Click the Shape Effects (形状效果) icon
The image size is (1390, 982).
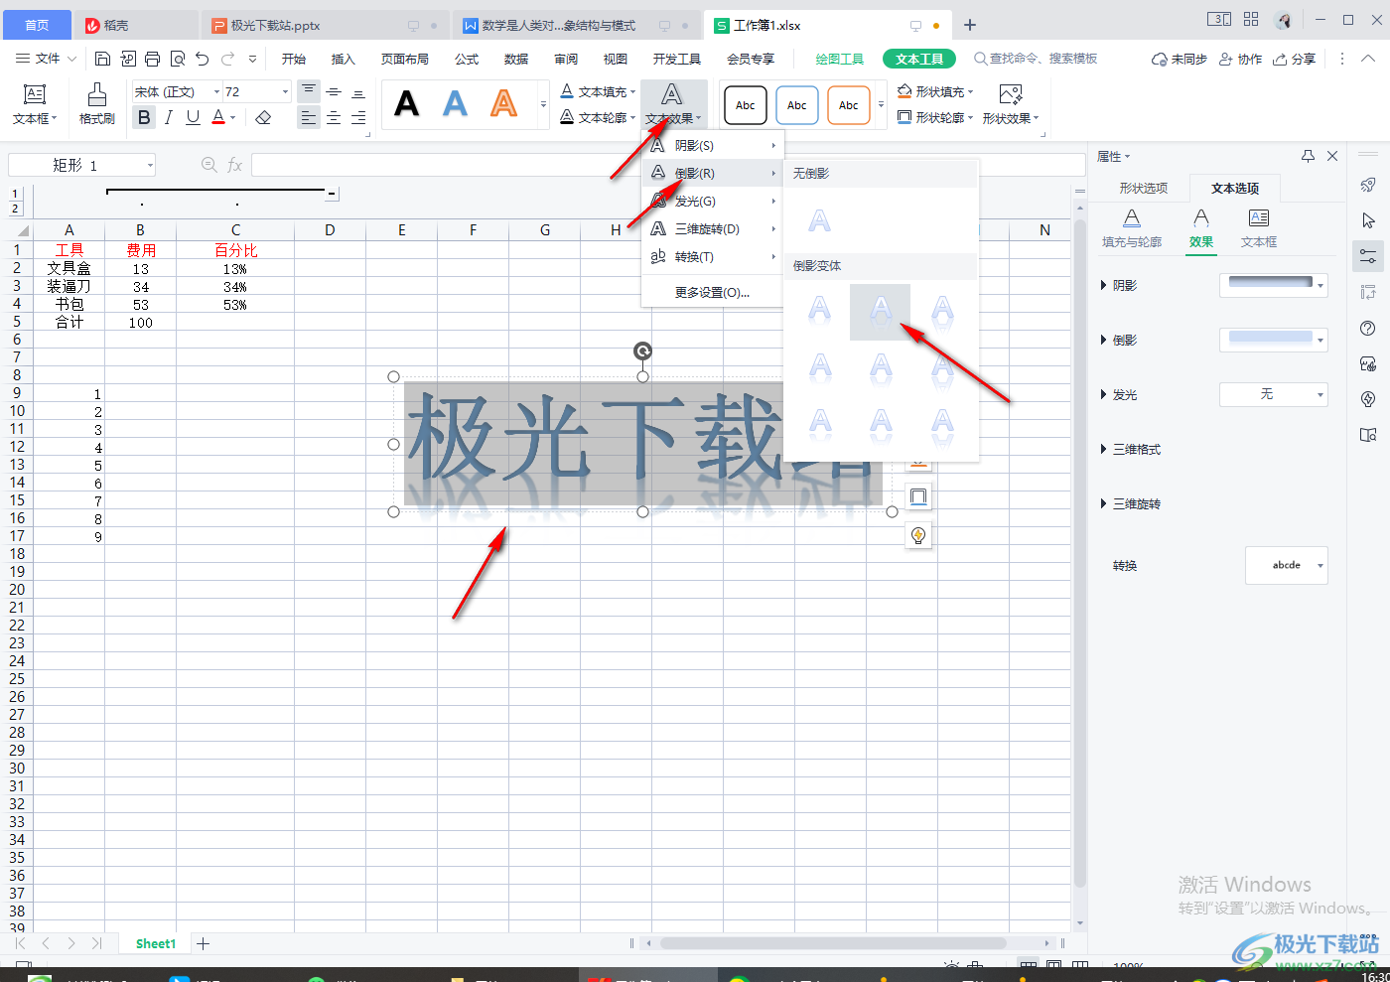1011,103
